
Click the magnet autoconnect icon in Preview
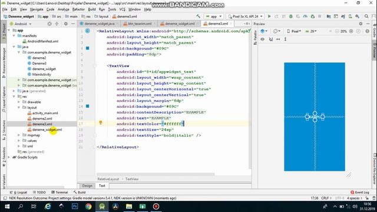click(x=271, y=39)
